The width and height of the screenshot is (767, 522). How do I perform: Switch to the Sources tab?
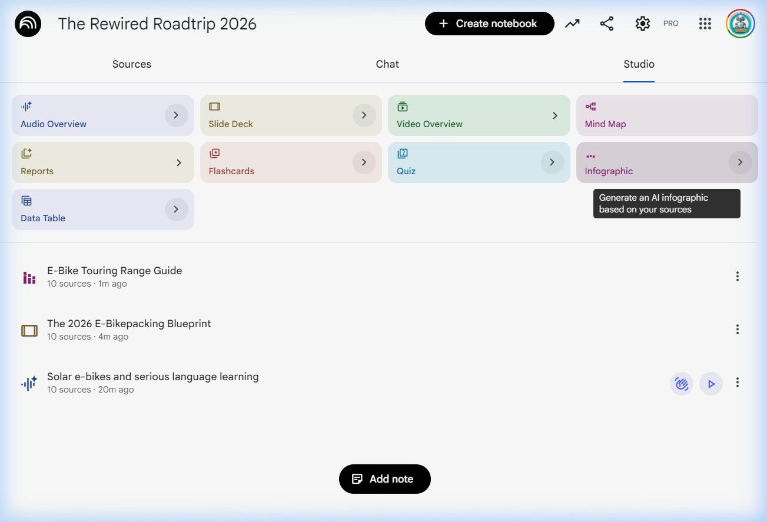132,64
